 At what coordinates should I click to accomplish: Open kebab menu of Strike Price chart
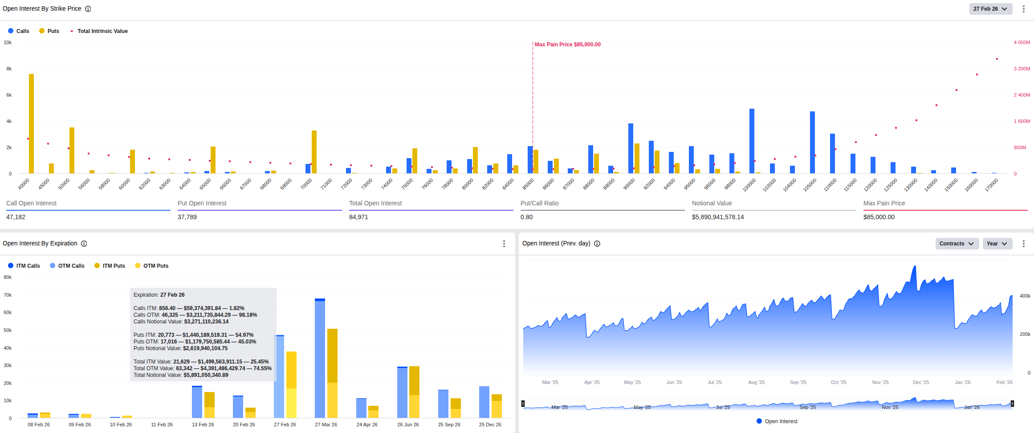pyautogui.click(x=1023, y=9)
